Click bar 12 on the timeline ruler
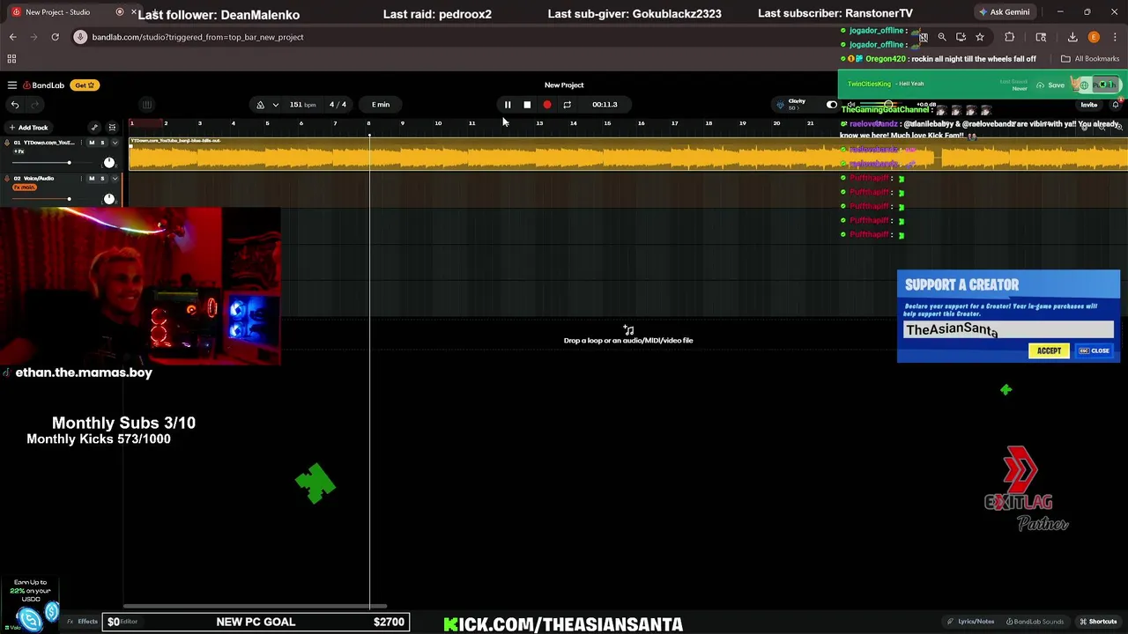Image resolution: width=1128 pixels, height=634 pixels. tap(505, 123)
